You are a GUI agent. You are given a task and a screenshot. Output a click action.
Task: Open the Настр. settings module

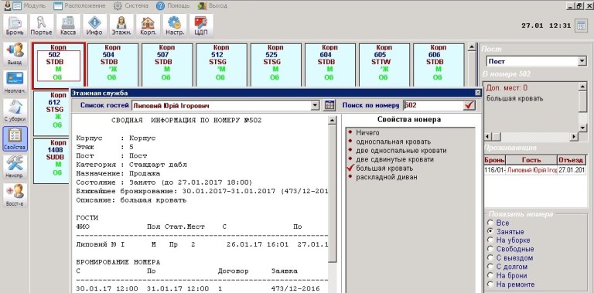click(x=175, y=26)
